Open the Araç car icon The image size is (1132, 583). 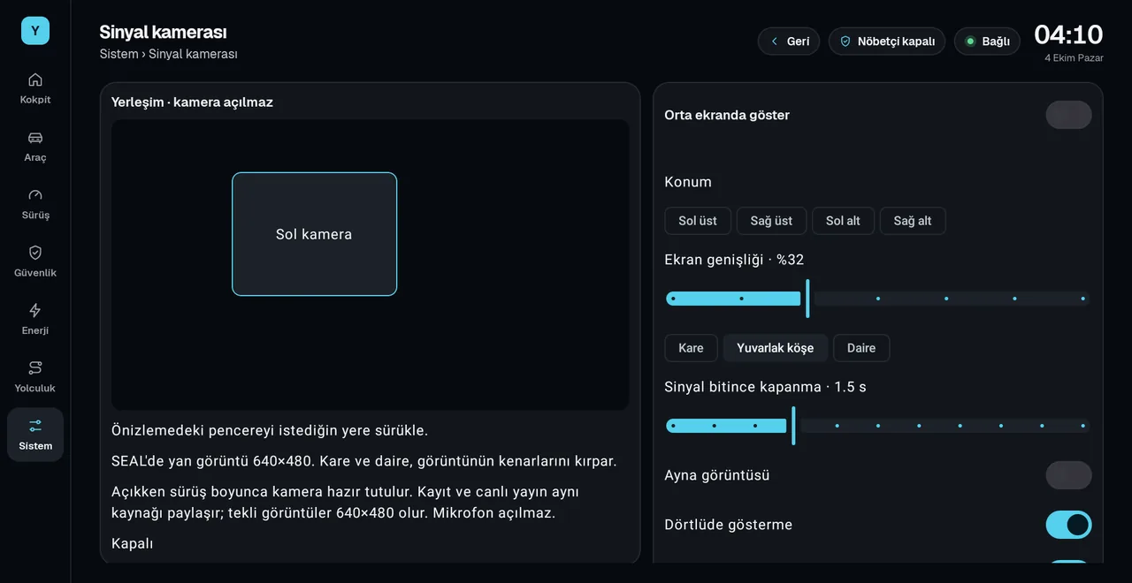[x=35, y=138]
